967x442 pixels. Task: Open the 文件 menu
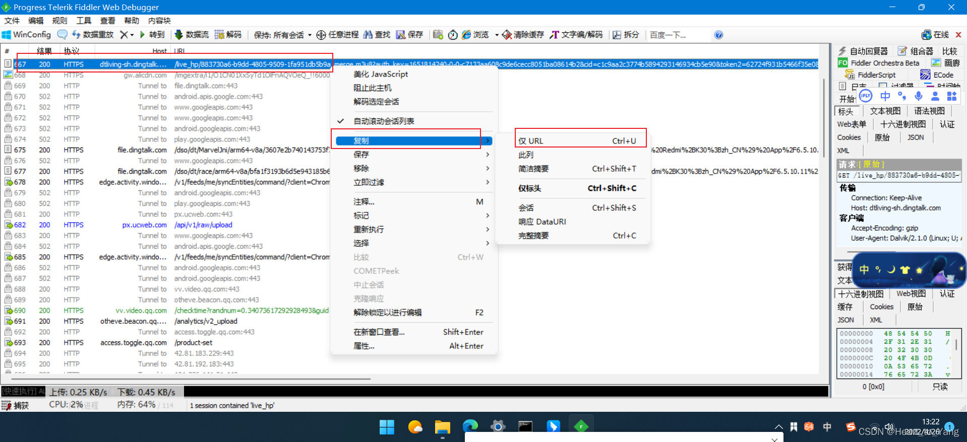tap(12, 21)
